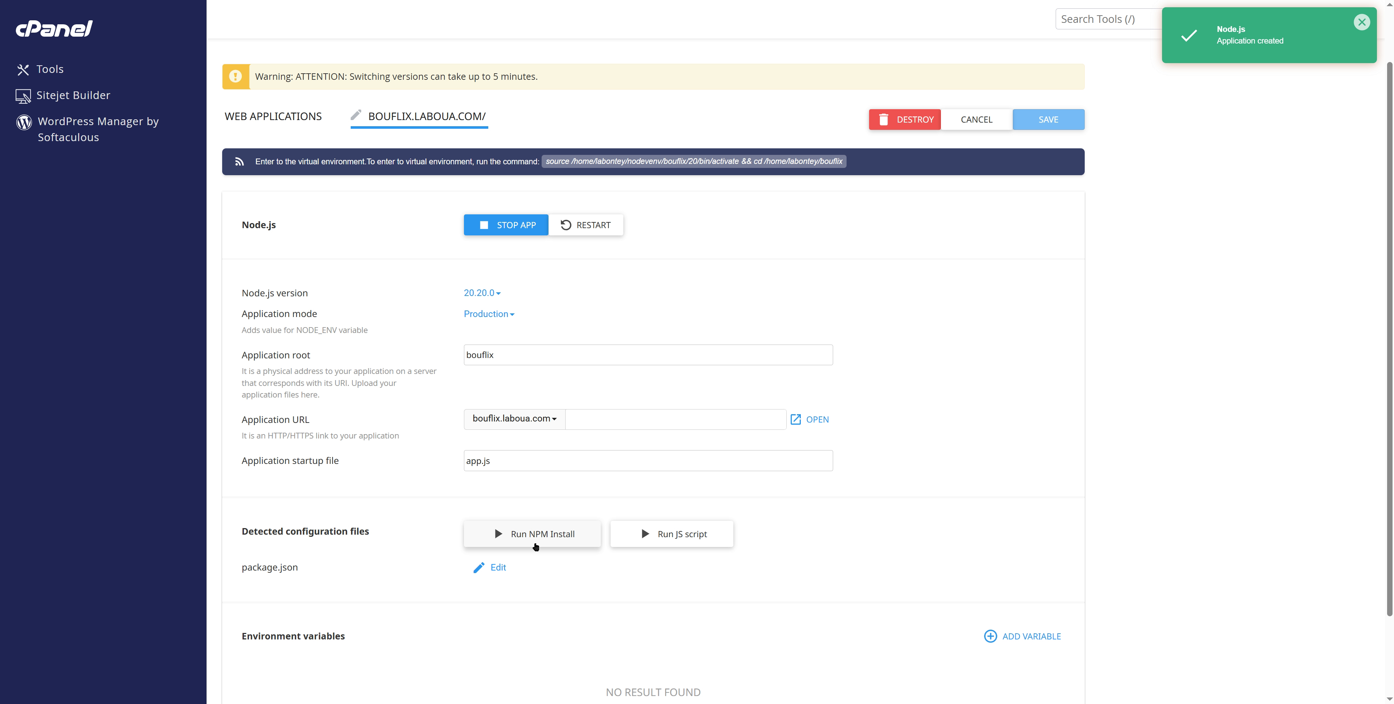The height and width of the screenshot is (704, 1394).
Task: Click the feed icon in the virtual environment banner
Action: (239, 162)
